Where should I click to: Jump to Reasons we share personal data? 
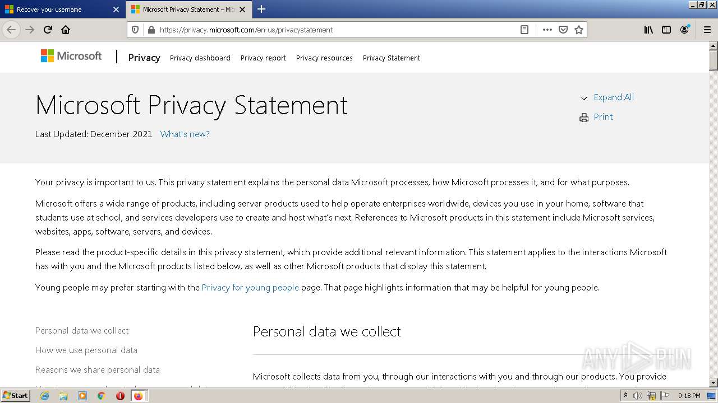click(98, 370)
